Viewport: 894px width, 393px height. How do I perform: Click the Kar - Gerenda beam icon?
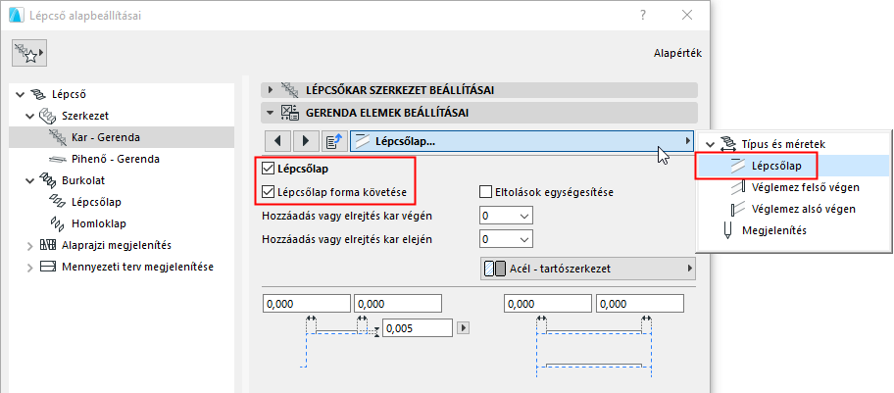point(59,137)
